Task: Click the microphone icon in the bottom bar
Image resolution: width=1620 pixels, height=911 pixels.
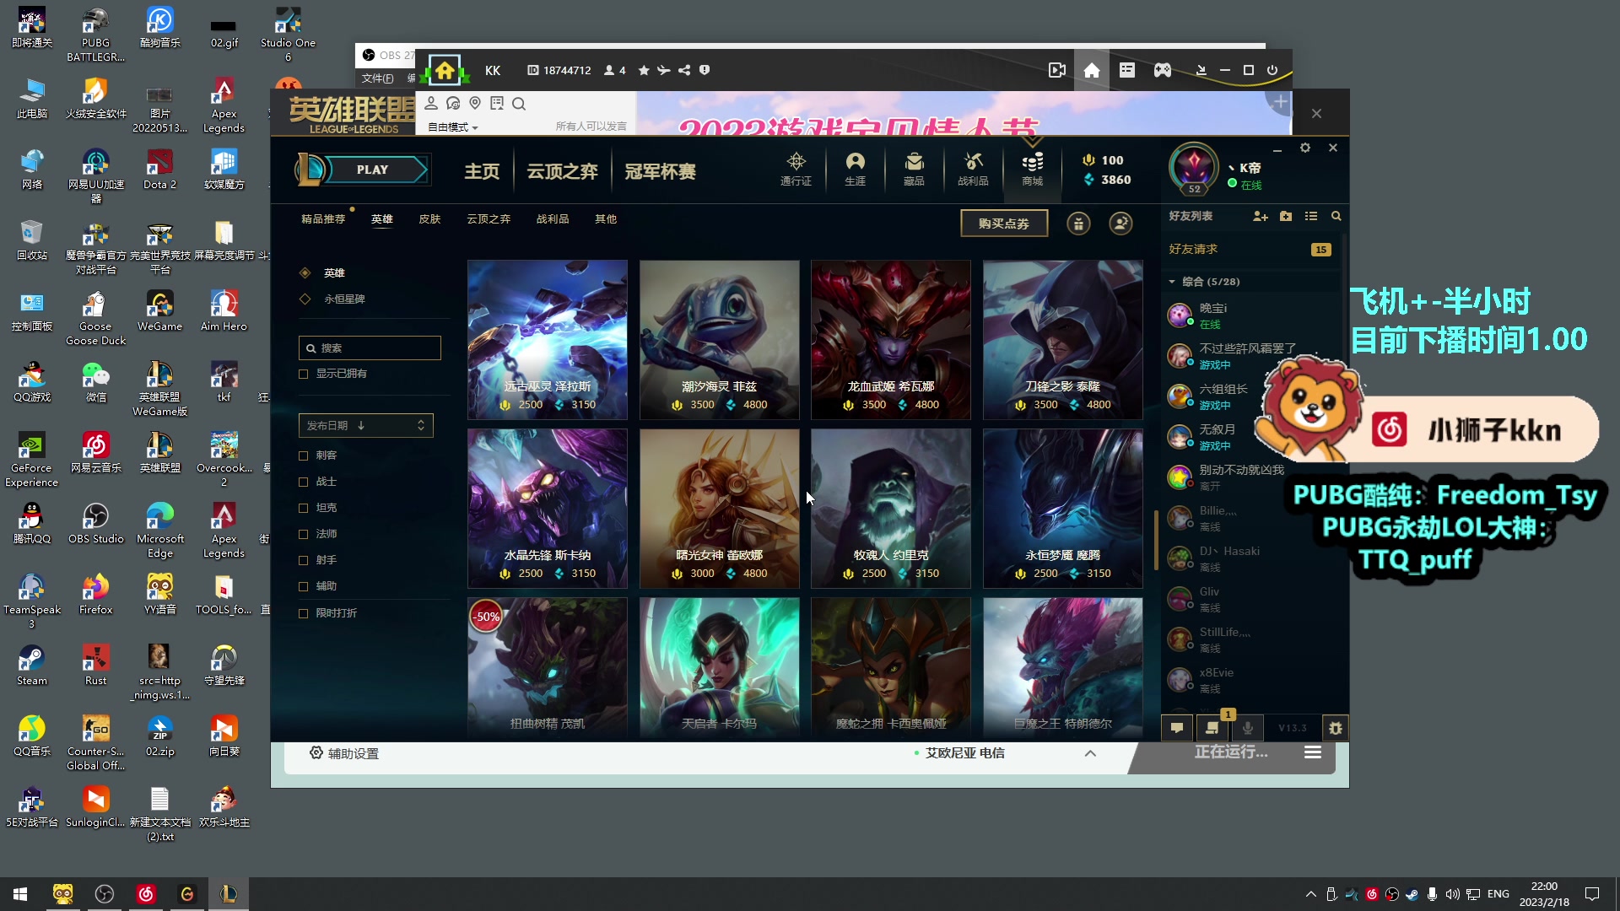Action: (1248, 728)
